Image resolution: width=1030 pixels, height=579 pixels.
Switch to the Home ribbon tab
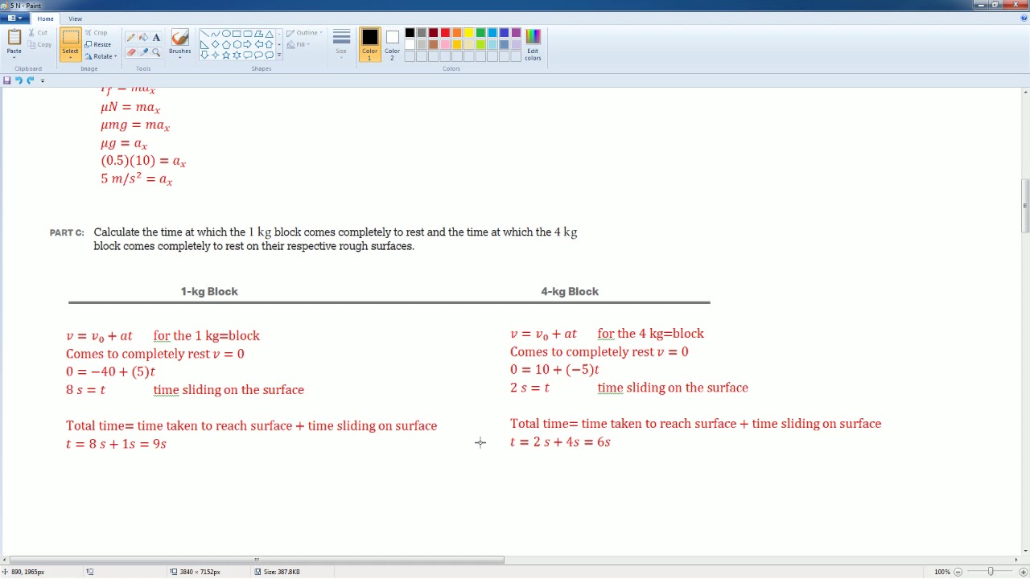pos(45,18)
